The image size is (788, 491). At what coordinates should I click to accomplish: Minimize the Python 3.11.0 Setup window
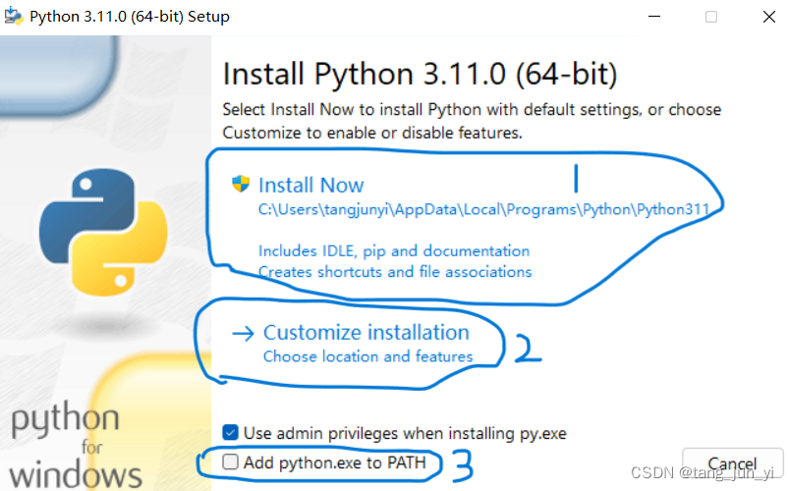tap(654, 17)
